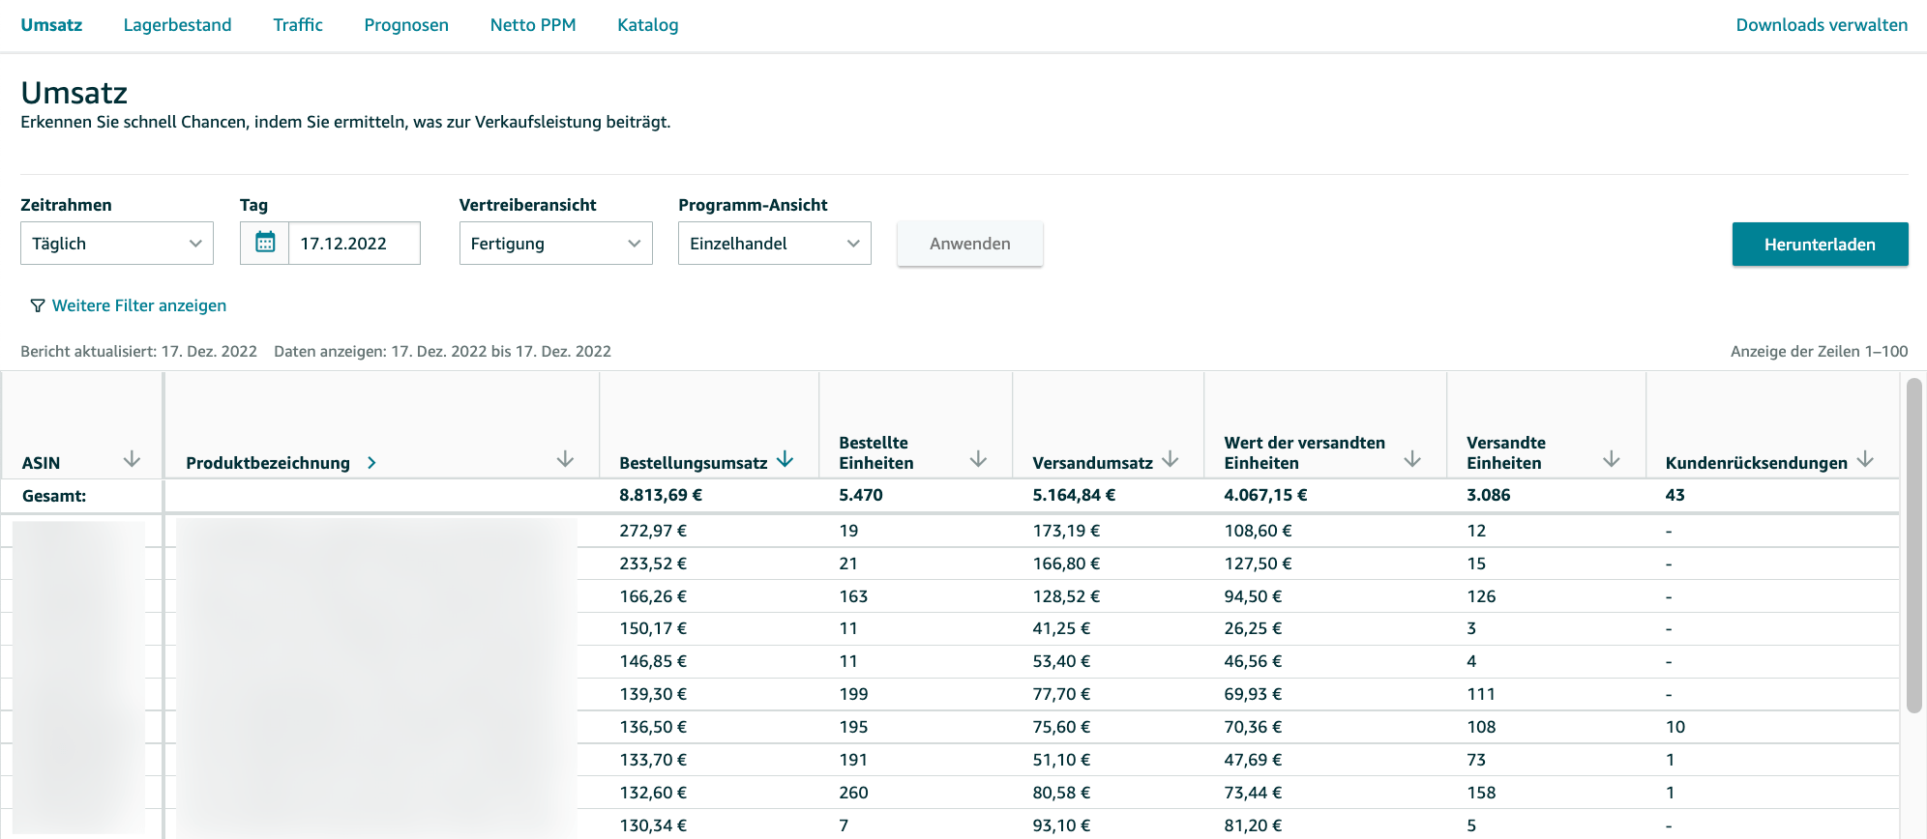The width and height of the screenshot is (1927, 839).
Task: Sort by Bestellte Einheiten arrow
Action: (979, 459)
